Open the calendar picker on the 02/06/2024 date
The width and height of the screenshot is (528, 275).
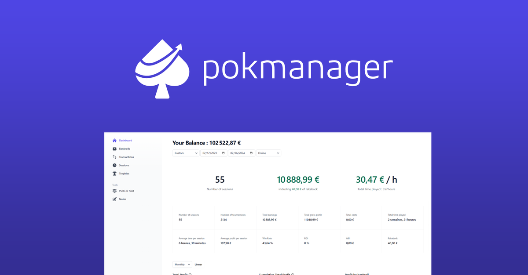(x=251, y=153)
